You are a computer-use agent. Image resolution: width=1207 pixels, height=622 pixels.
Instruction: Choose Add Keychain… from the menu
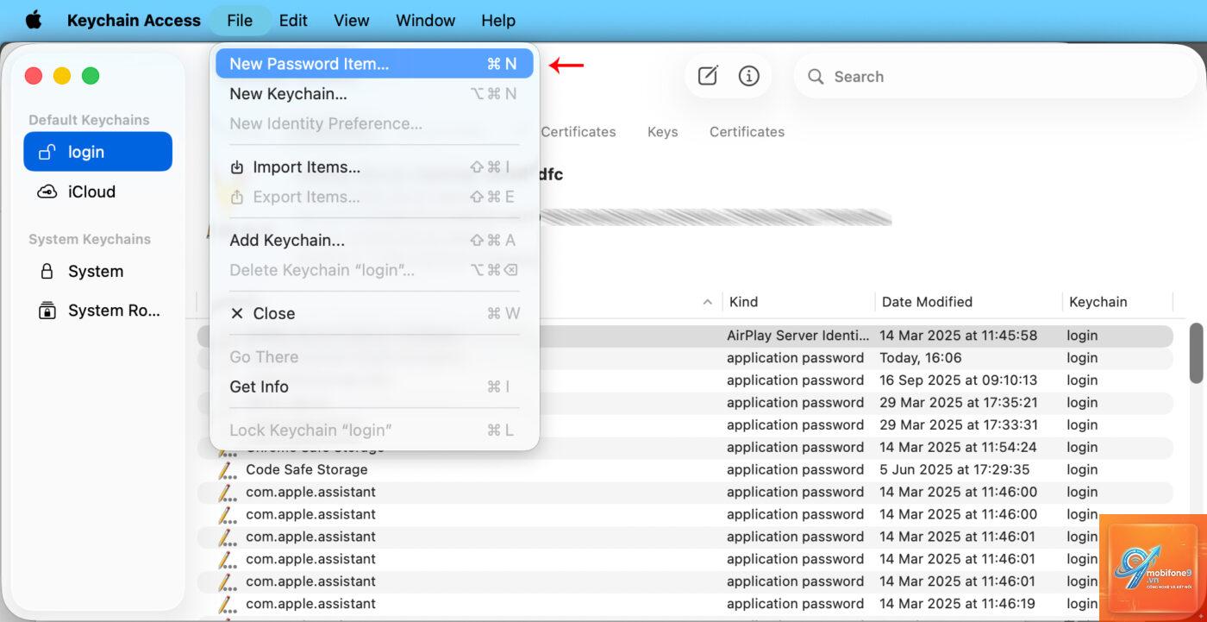tap(374, 241)
